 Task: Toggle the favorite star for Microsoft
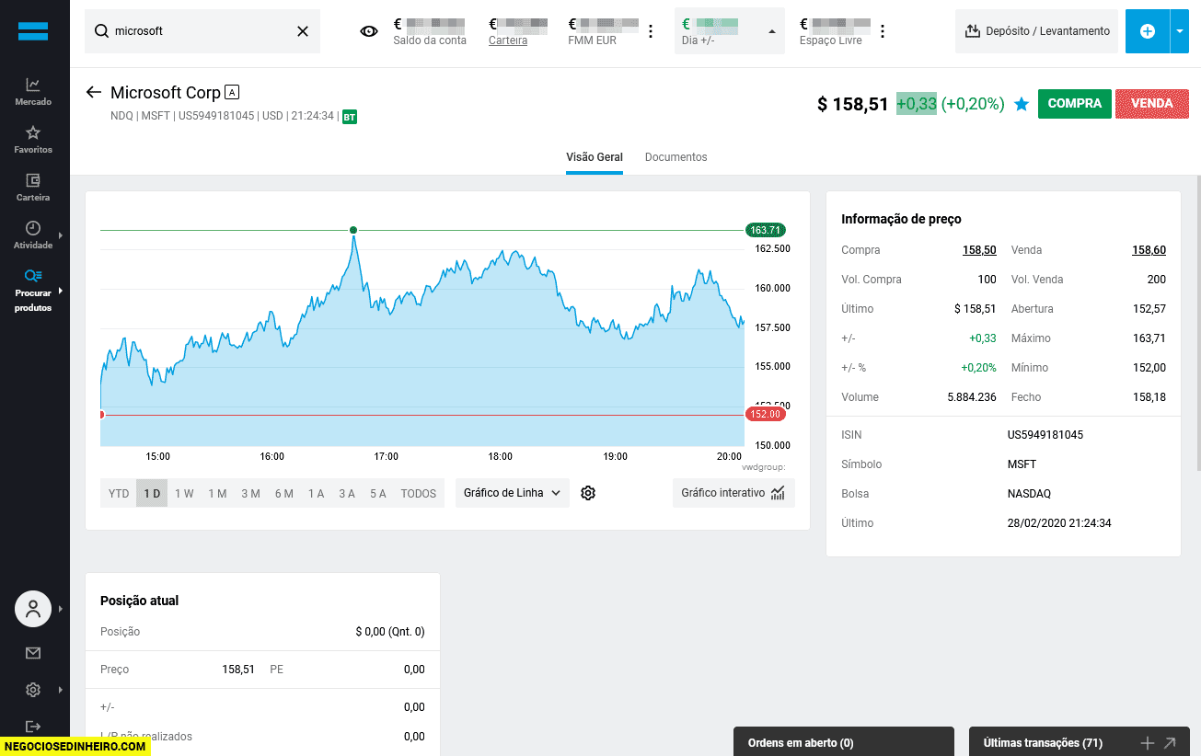[1021, 104]
